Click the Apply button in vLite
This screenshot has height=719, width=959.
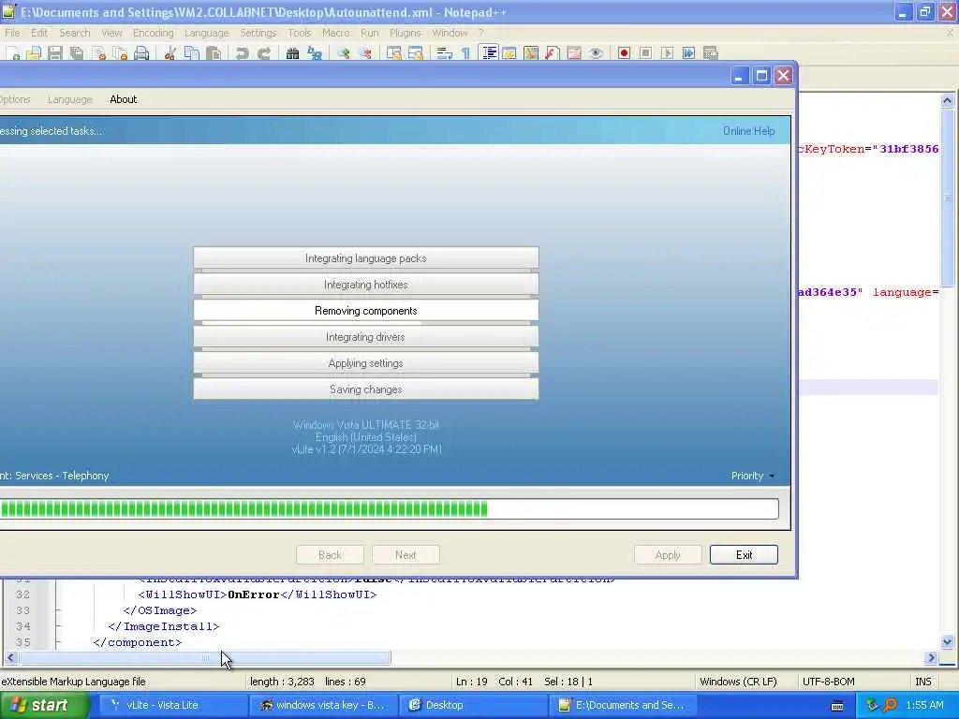pyautogui.click(x=667, y=555)
